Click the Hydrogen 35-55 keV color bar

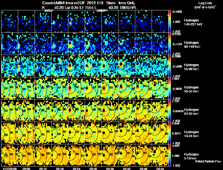pyautogui.click(x=169, y=88)
